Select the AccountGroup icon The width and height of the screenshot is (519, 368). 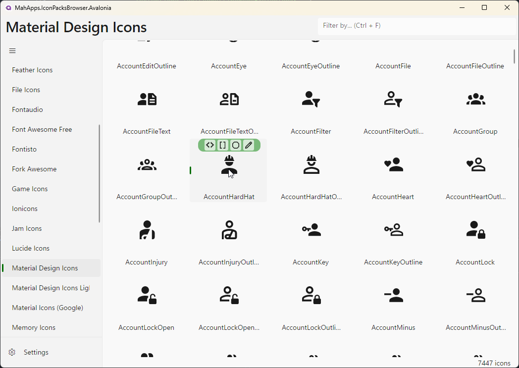click(x=475, y=99)
